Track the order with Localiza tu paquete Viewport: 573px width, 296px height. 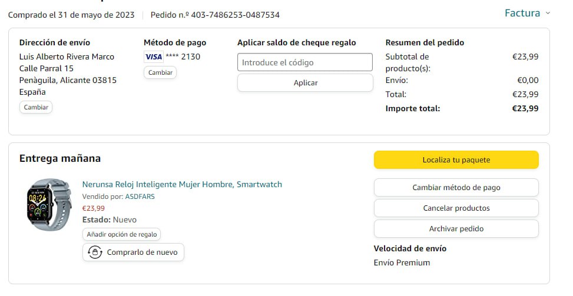tap(456, 159)
